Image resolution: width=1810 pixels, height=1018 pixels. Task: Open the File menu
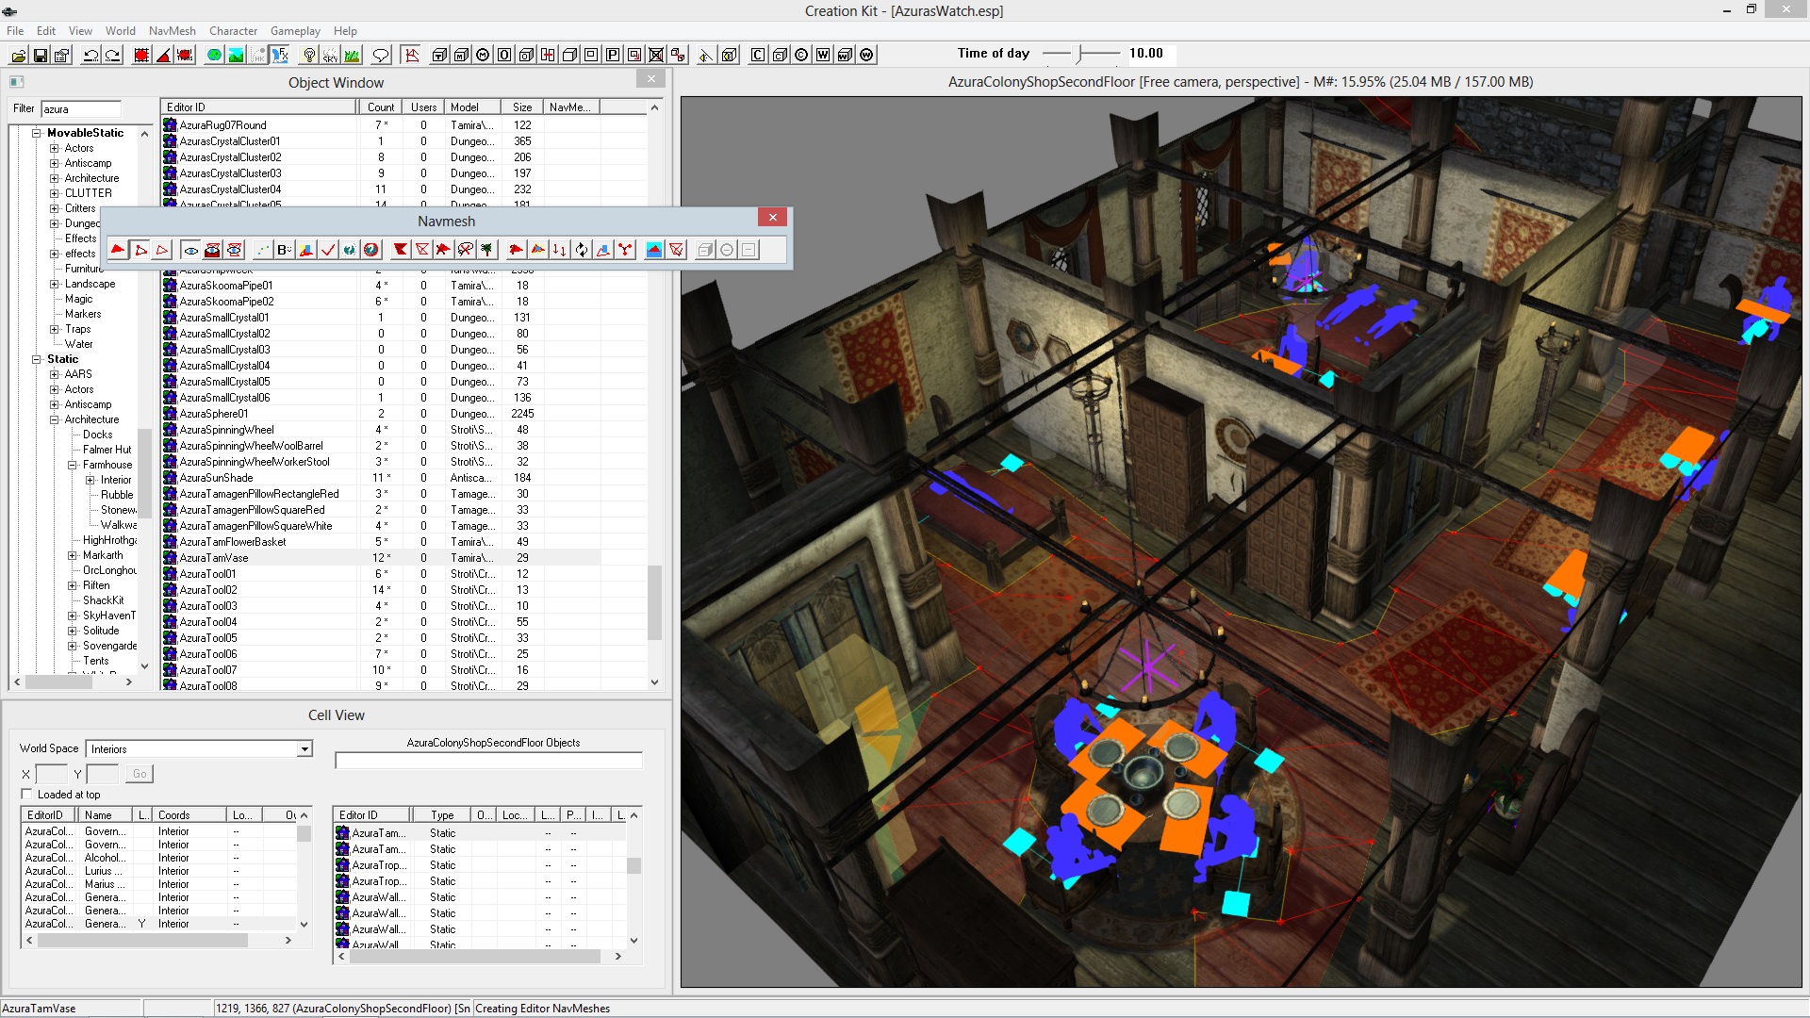[x=15, y=31]
